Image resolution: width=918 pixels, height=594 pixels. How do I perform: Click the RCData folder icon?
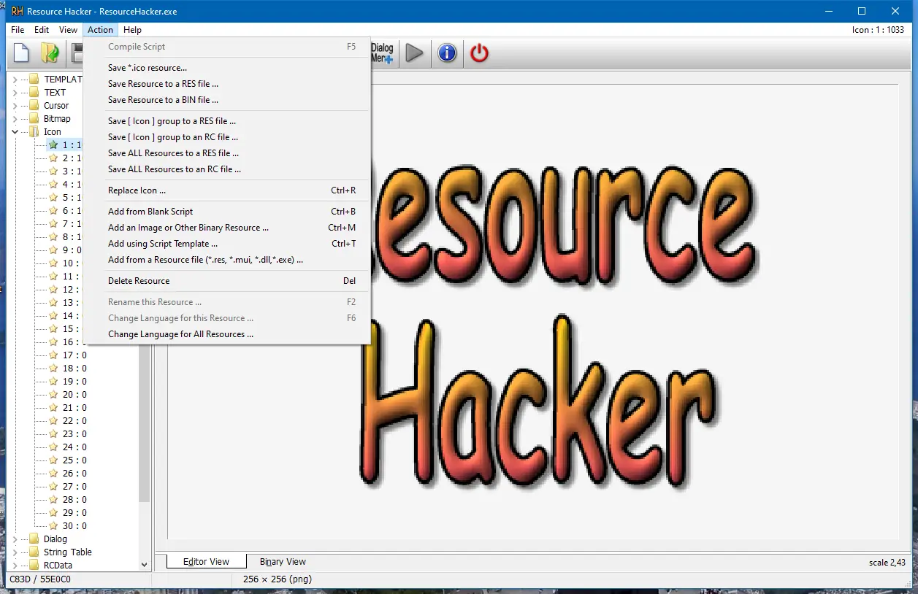point(34,566)
